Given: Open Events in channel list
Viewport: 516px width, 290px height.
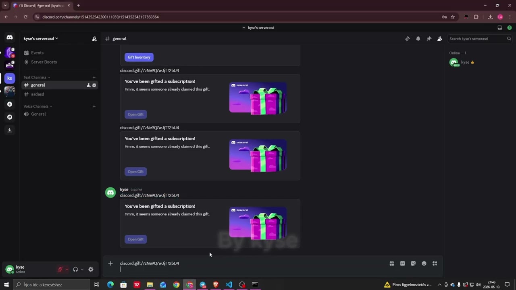Looking at the screenshot, I should click(60, 53).
